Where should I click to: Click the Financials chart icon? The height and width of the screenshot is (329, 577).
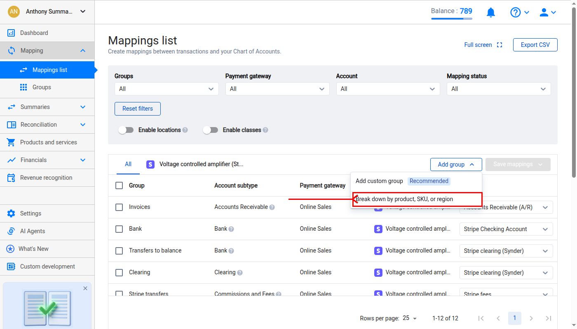(12, 160)
